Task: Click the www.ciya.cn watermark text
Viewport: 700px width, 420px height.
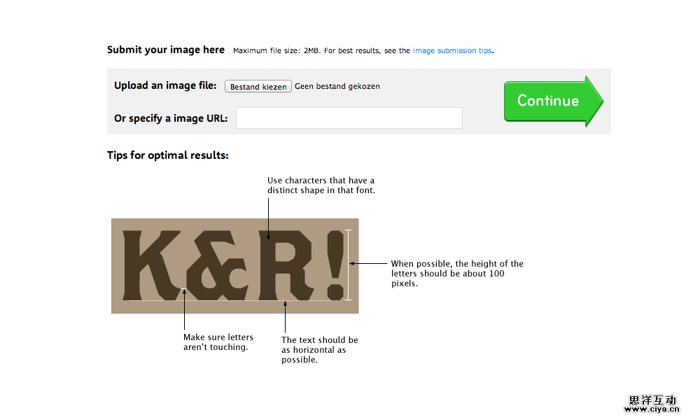Action: (x=652, y=409)
